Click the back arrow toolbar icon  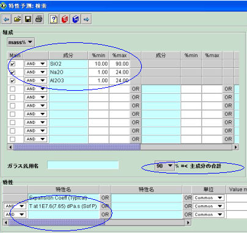(7, 20)
